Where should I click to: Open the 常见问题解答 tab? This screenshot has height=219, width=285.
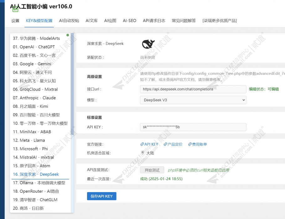coord(184,21)
